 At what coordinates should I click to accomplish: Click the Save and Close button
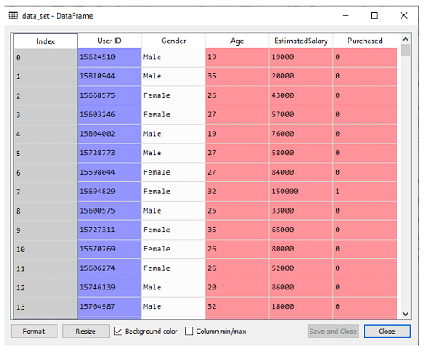pyautogui.click(x=333, y=331)
